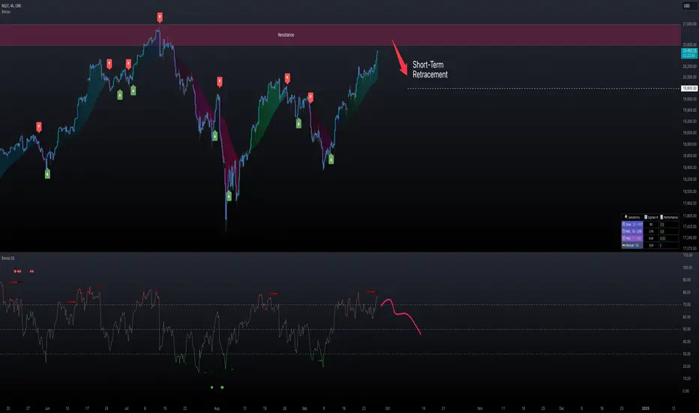Select the Dec label on the time axis
699x413 pixels.
tap(562, 408)
